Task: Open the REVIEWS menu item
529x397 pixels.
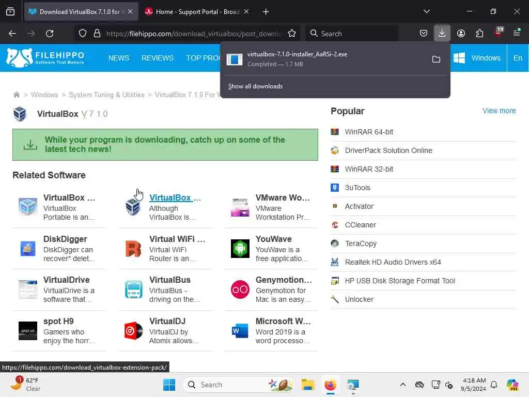Action: (x=157, y=58)
